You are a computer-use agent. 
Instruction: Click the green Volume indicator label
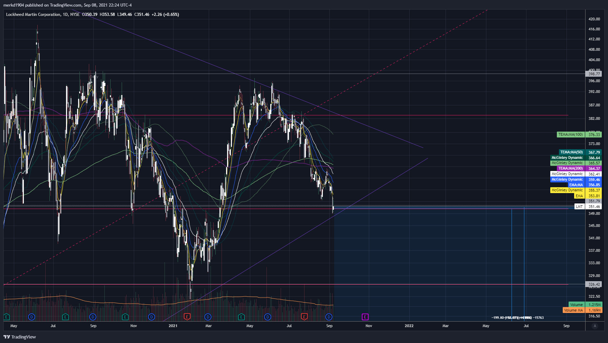pos(576,305)
